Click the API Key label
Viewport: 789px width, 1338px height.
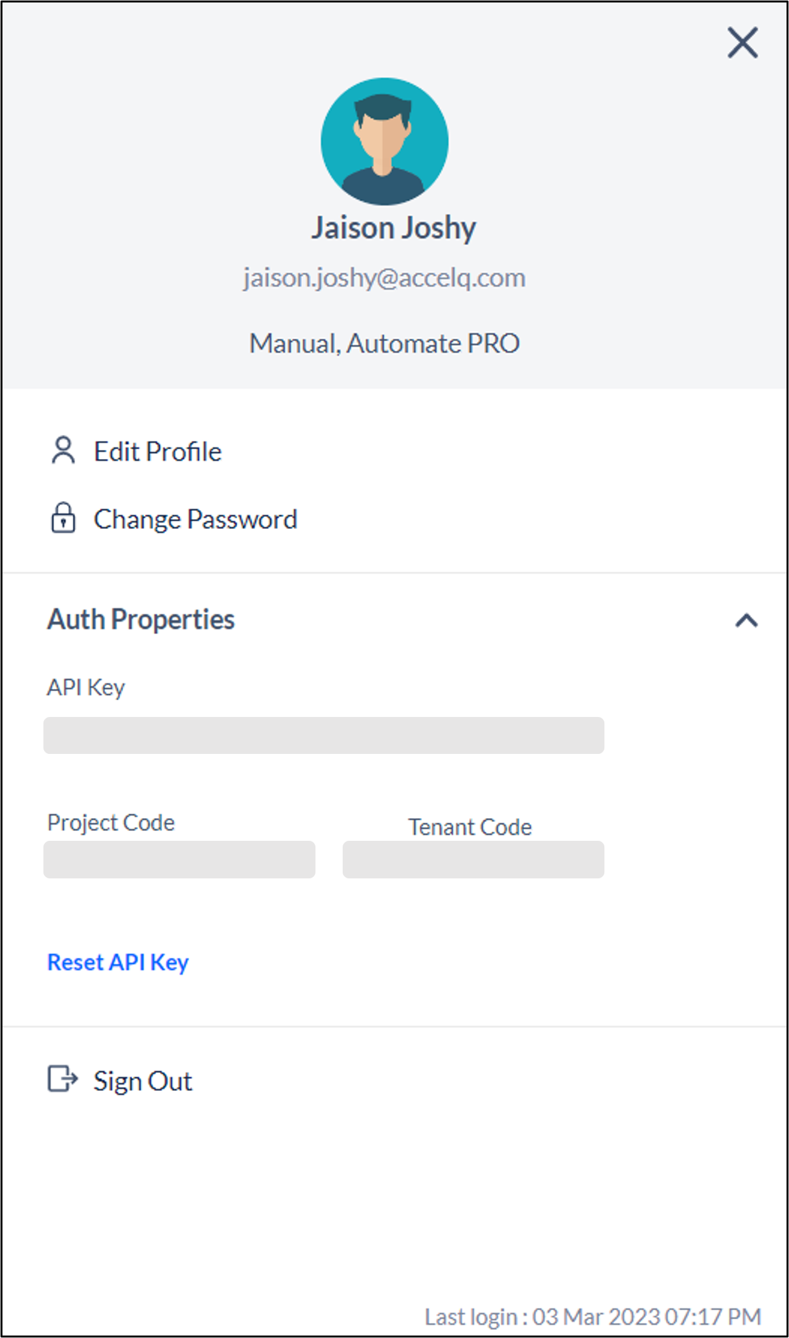click(x=86, y=688)
